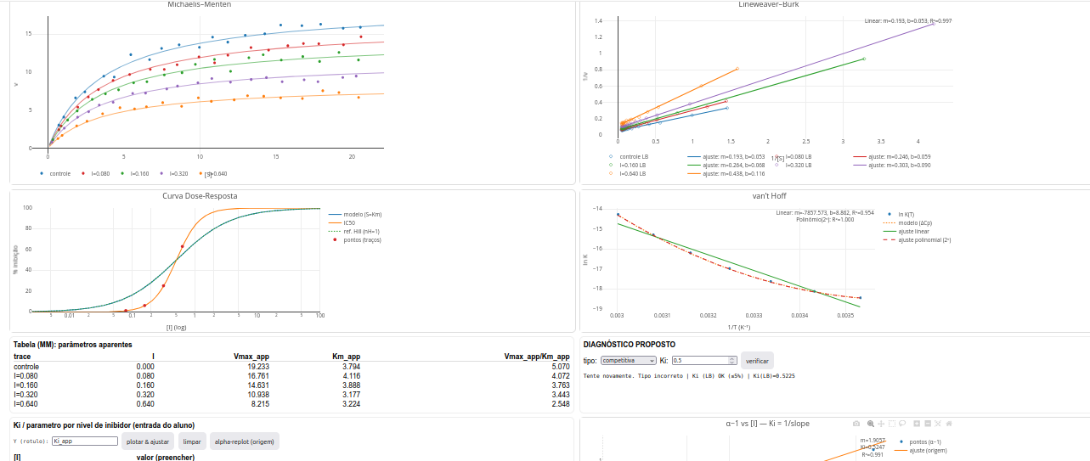Toggle 'IC50' curve in Dose-Resposta legend
This screenshot has height=461, width=1090.
(x=348, y=222)
